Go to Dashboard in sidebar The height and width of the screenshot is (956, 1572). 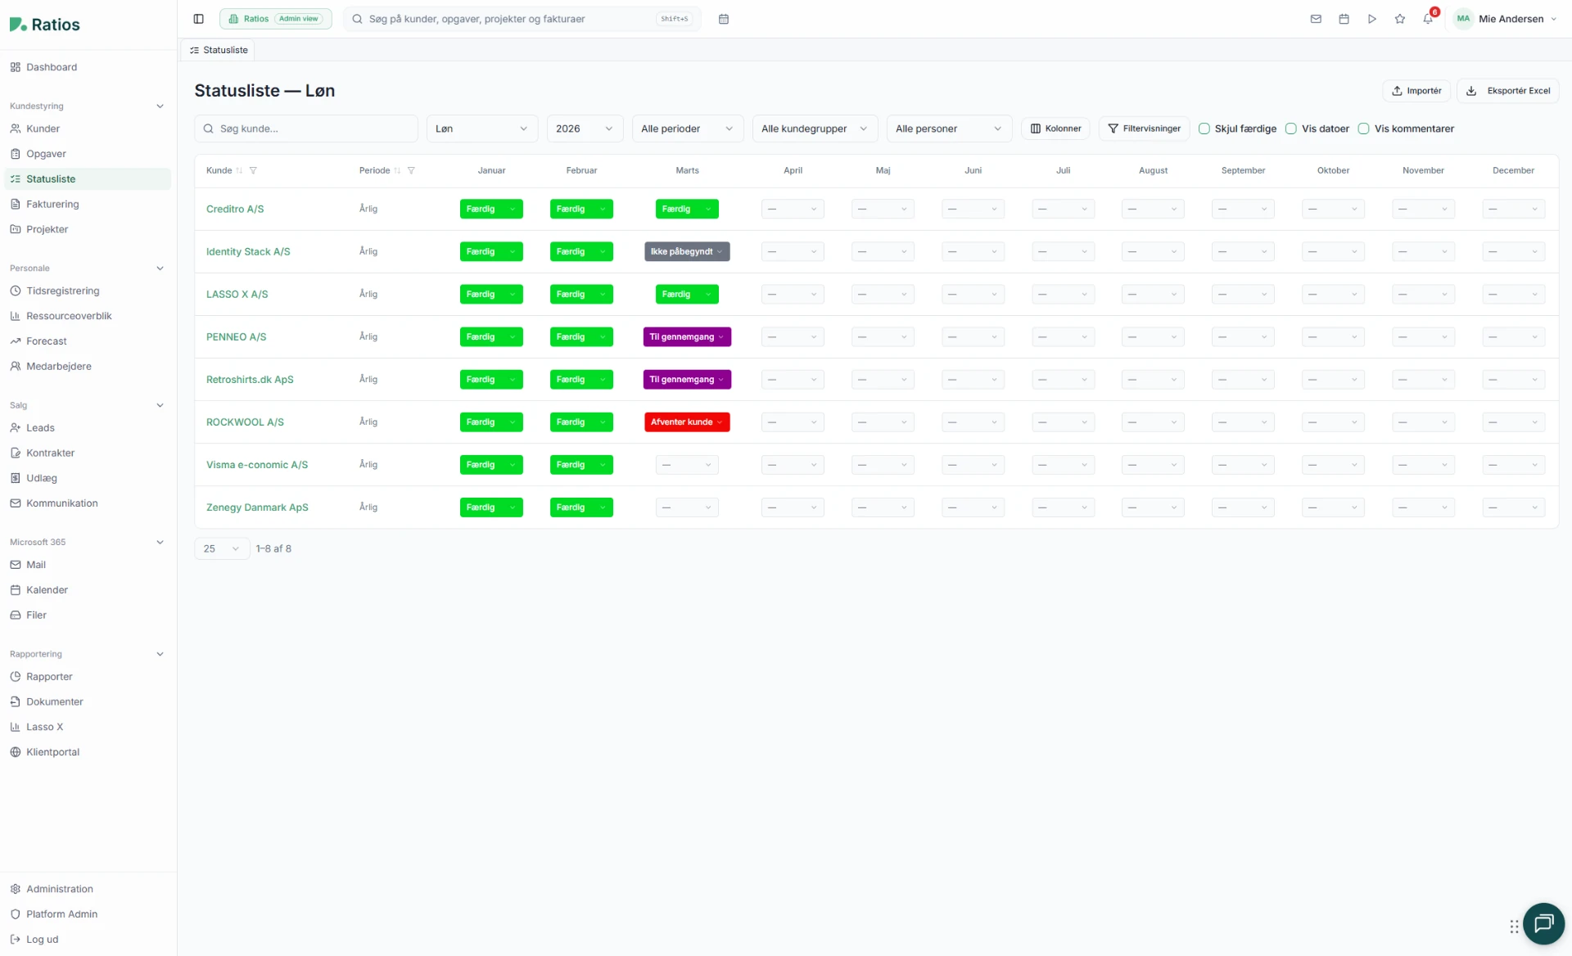pyautogui.click(x=88, y=67)
